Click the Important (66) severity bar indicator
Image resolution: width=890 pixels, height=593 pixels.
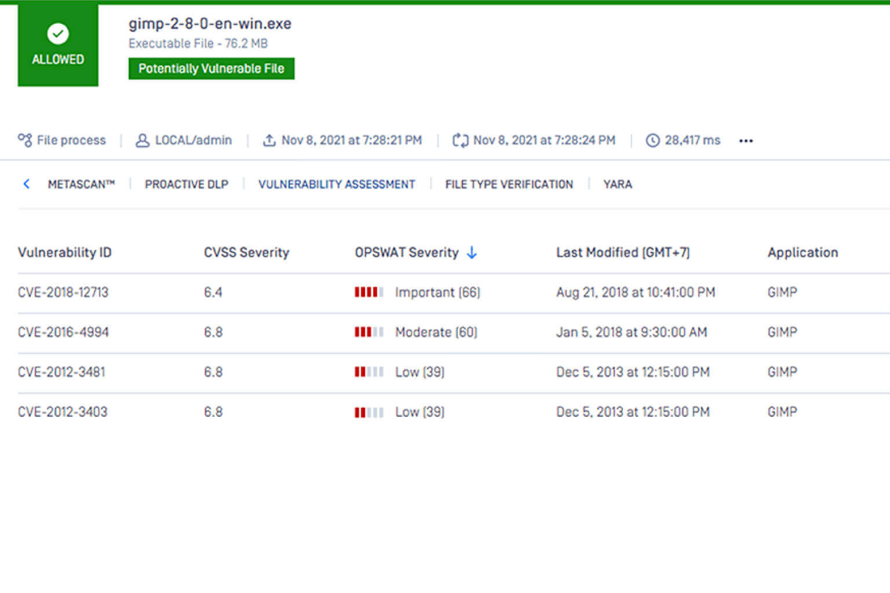369,292
